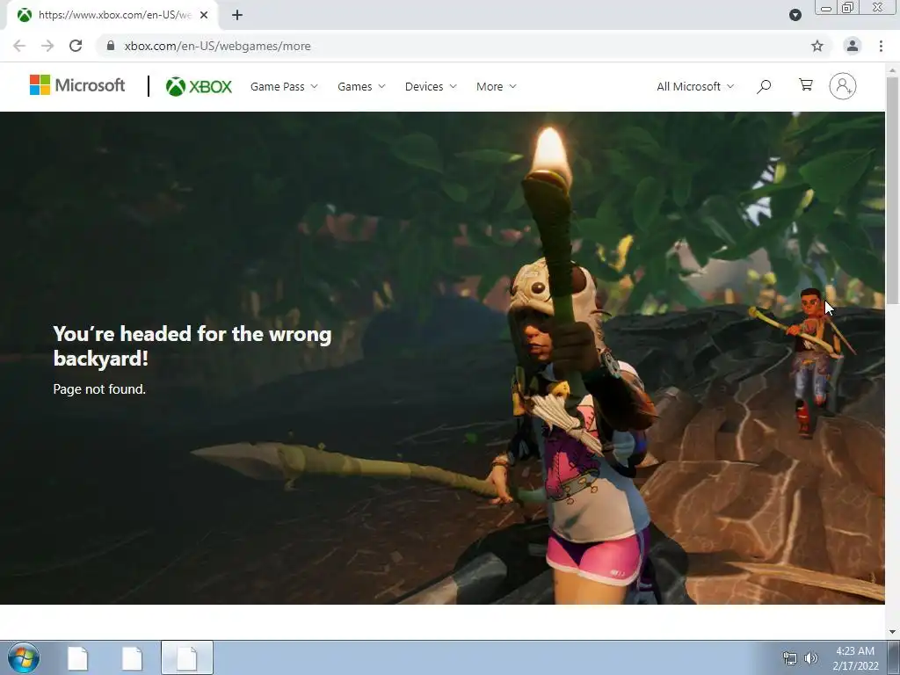Reload the page with the refresh icon
This screenshot has width=900, height=675.
point(76,46)
